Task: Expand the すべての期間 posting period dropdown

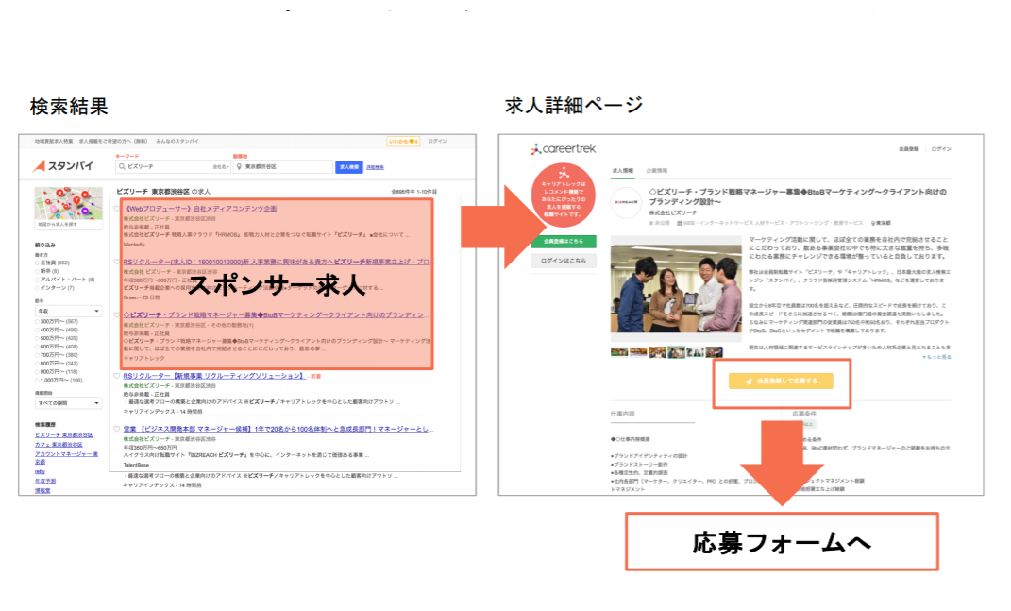Action: coord(68,404)
